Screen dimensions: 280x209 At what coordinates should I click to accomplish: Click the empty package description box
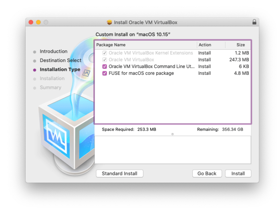pyautogui.click(x=173, y=150)
